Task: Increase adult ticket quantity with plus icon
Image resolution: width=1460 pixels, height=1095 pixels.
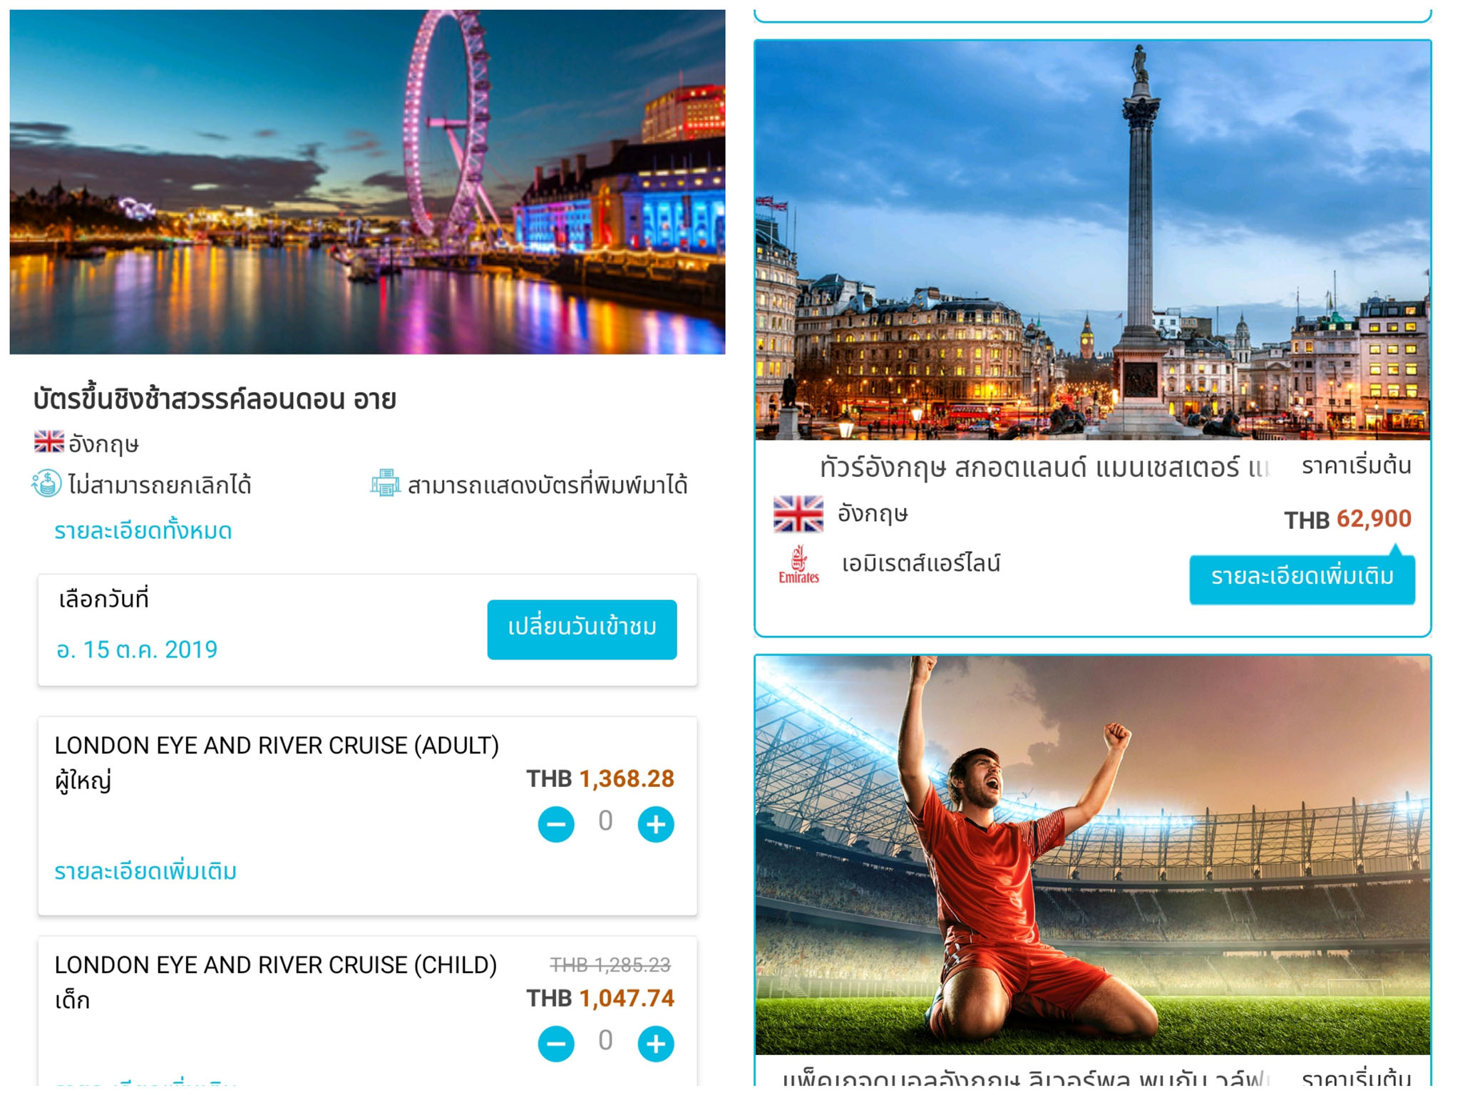Action: click(x=655, y=824)
